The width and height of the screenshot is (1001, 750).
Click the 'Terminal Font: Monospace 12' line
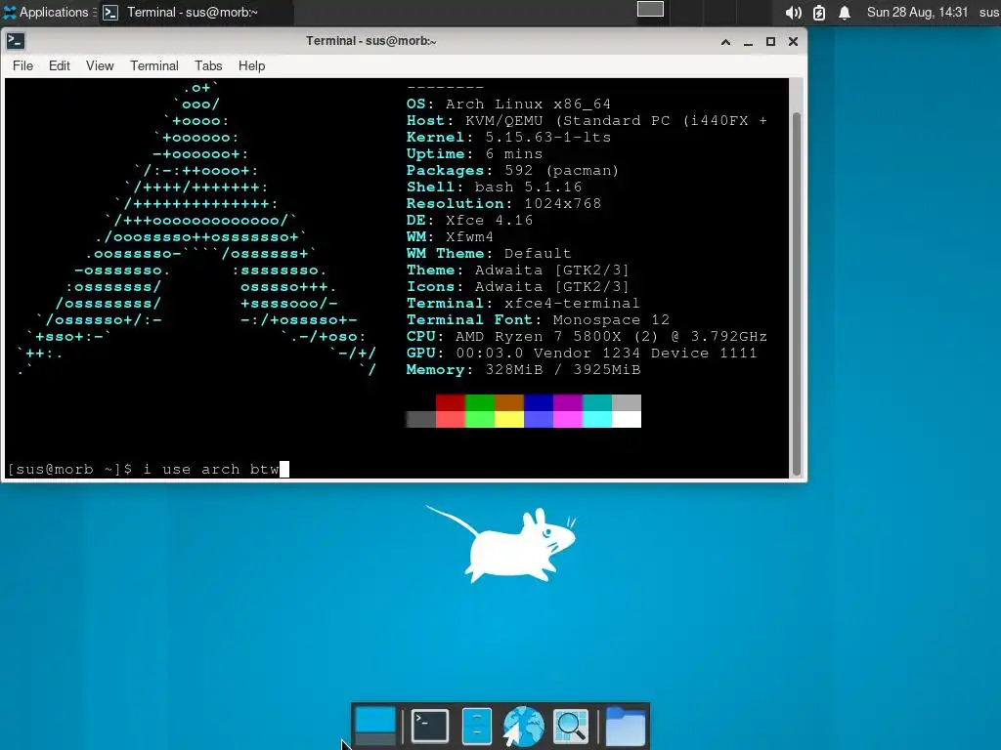(538, 319)
